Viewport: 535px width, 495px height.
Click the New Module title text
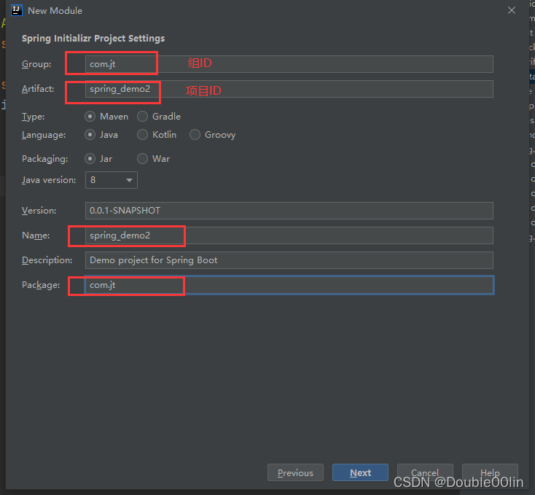coord(55,11)
